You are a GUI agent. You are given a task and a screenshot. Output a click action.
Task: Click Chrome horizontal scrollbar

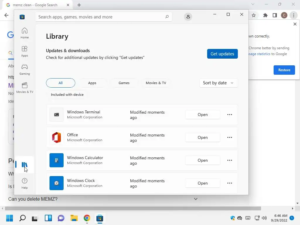click(133, 208)
